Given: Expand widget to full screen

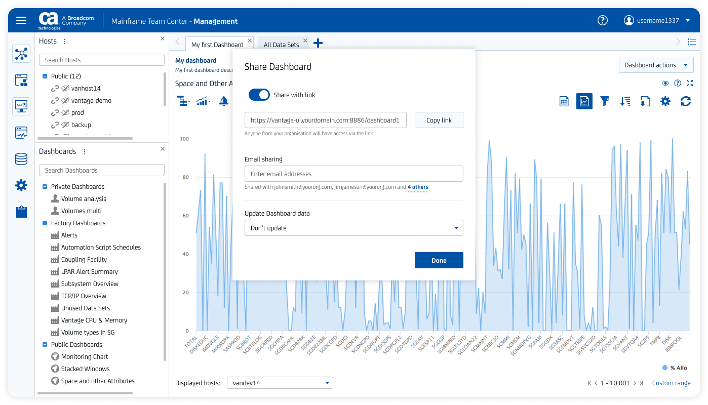Looking at the screenshot, I should (690, 83).
